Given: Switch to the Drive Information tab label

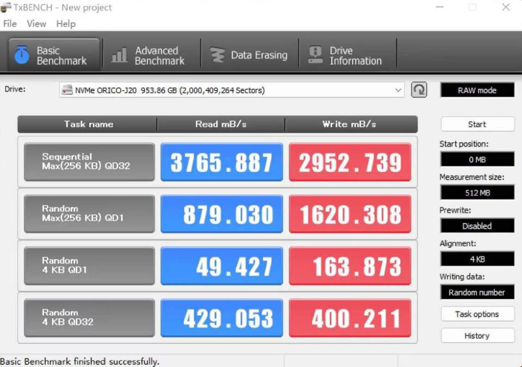Looking at the screenshot, I should 356,56.
